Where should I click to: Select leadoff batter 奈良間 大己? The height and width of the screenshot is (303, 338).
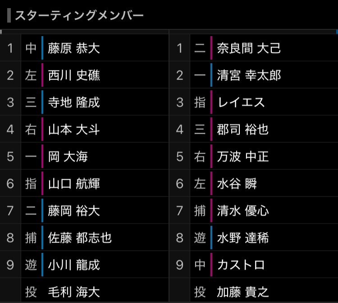(249, 48)
